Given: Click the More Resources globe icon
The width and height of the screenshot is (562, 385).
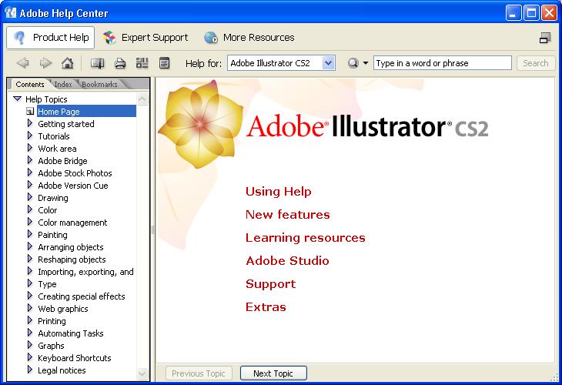Looking at the screenshot, I should pyautogui.click(x=211, y=37).
